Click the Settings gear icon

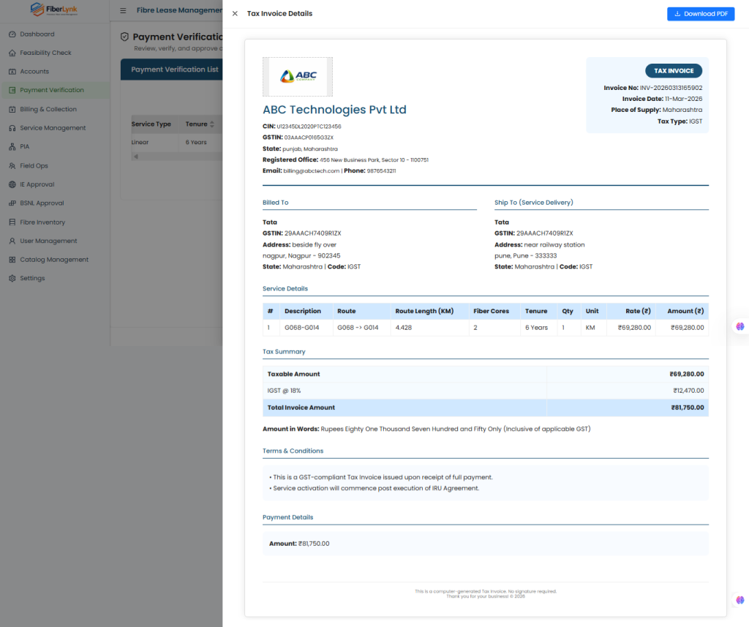click(12, 279)
